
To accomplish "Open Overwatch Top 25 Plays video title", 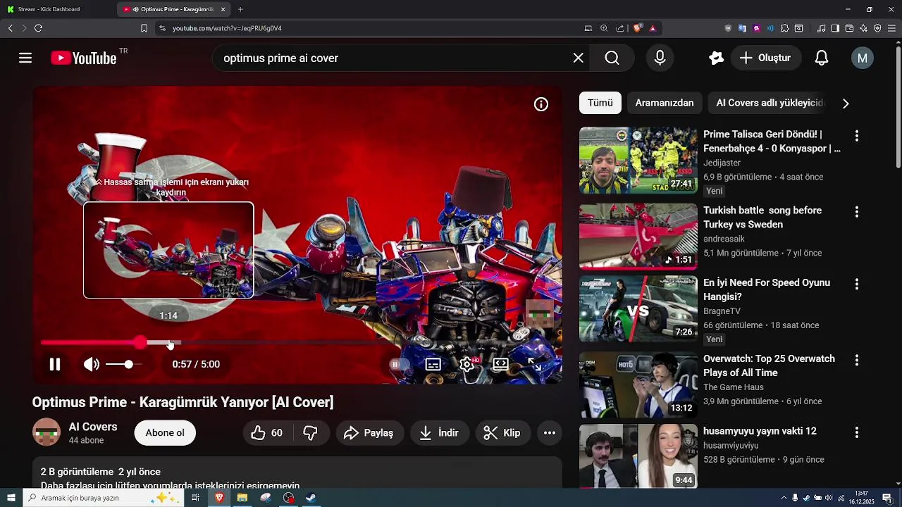I will click(769, 365).
